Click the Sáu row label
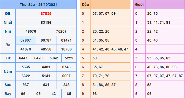The height and width of the screenshot is (98, 185). point(8,85)
